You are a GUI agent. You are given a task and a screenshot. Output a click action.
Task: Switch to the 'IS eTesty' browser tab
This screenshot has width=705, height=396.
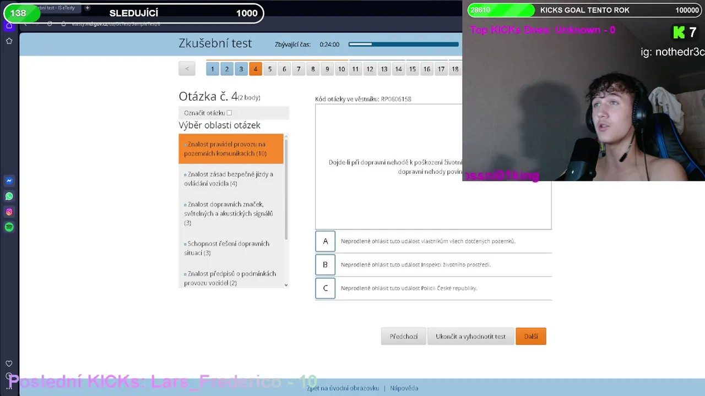click(x=54, y=8)
